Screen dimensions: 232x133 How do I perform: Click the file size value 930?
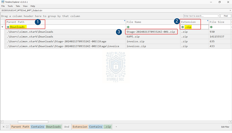pos(212,32)
